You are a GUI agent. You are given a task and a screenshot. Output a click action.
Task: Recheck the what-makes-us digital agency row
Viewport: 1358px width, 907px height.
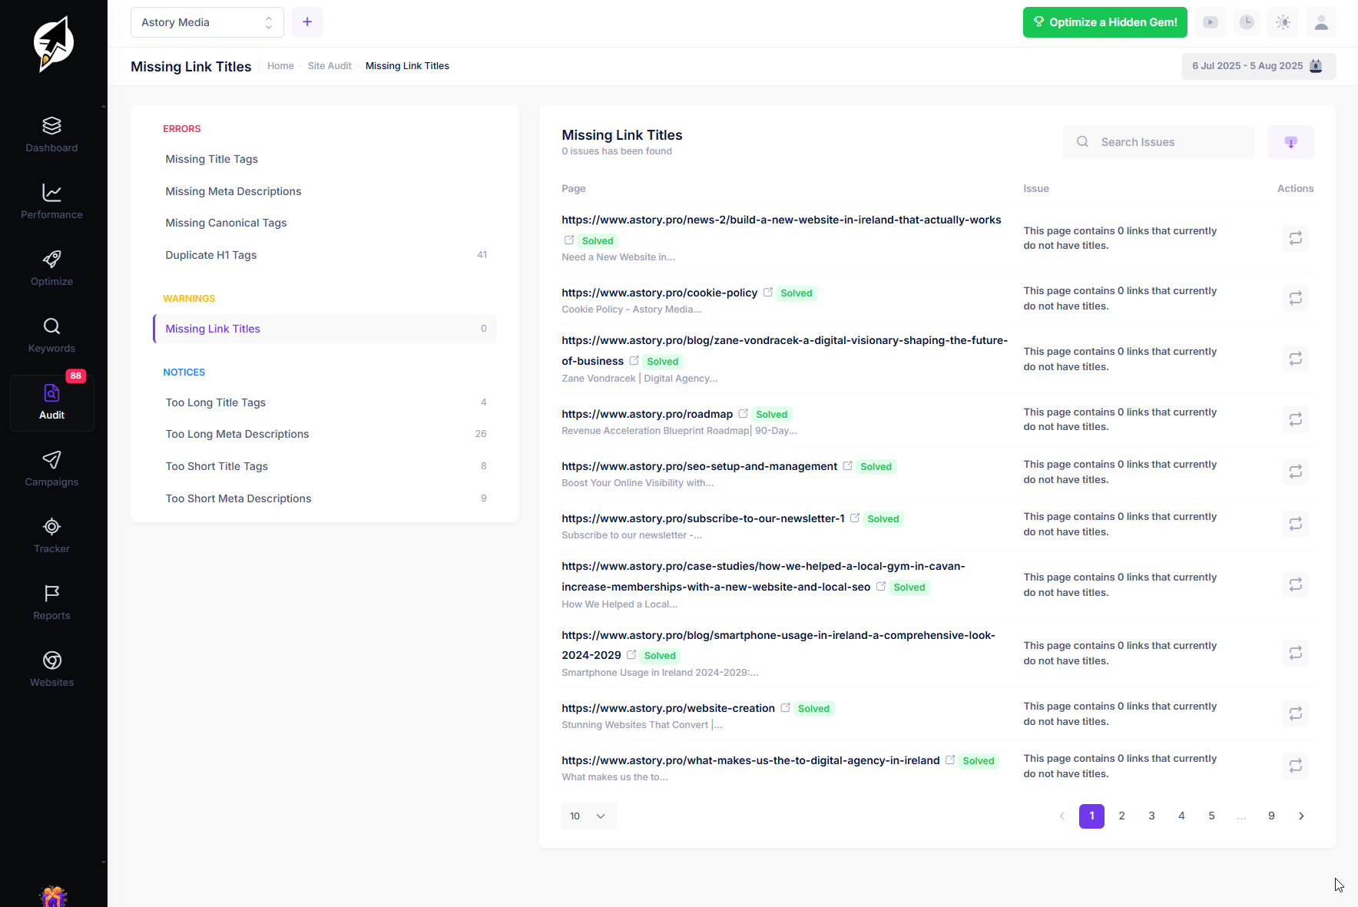1296,766
